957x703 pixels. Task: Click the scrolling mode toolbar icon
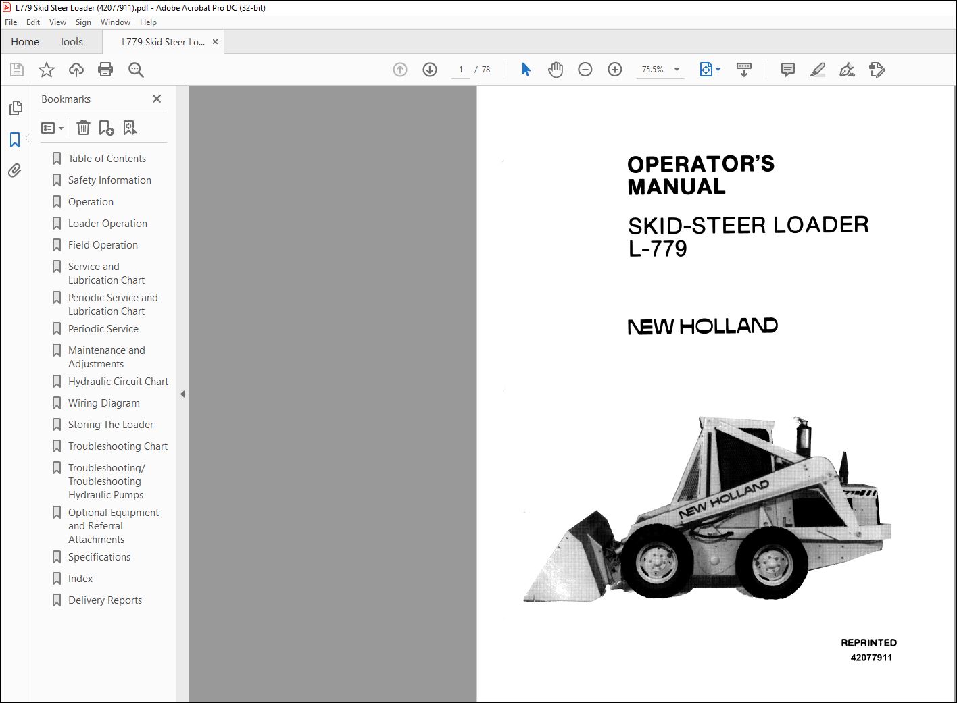pyautogui.click(x=744, y=70)
